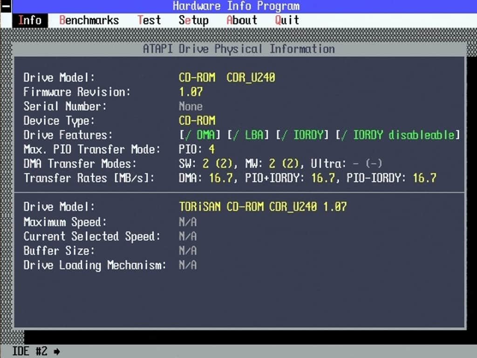Open the Benchmarks menu
477x358 pixels.
89,21
